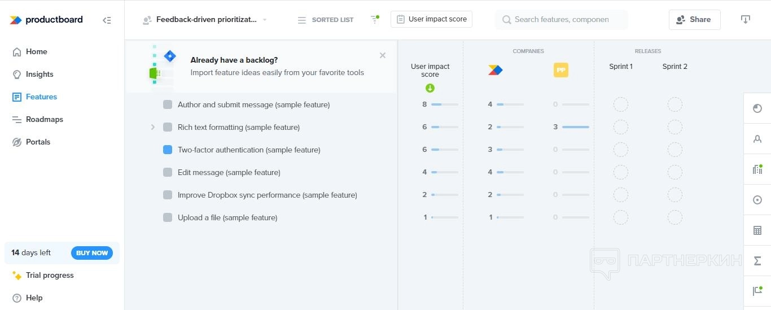Open the objectives target icon in right rail

pyautogui.click(x=757, y=200)
